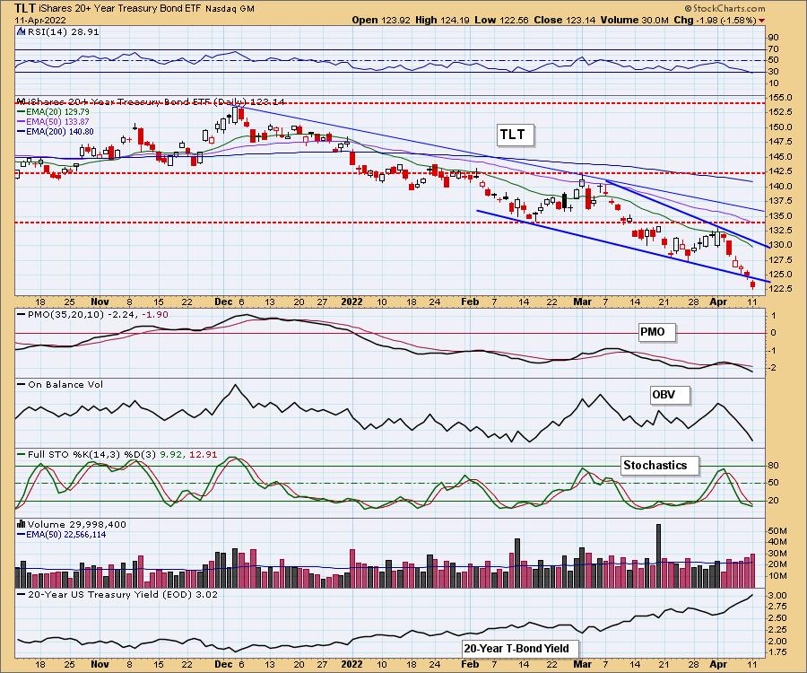Click the High 124.19 value
This screenshot has width=807, height=673.
442,20
